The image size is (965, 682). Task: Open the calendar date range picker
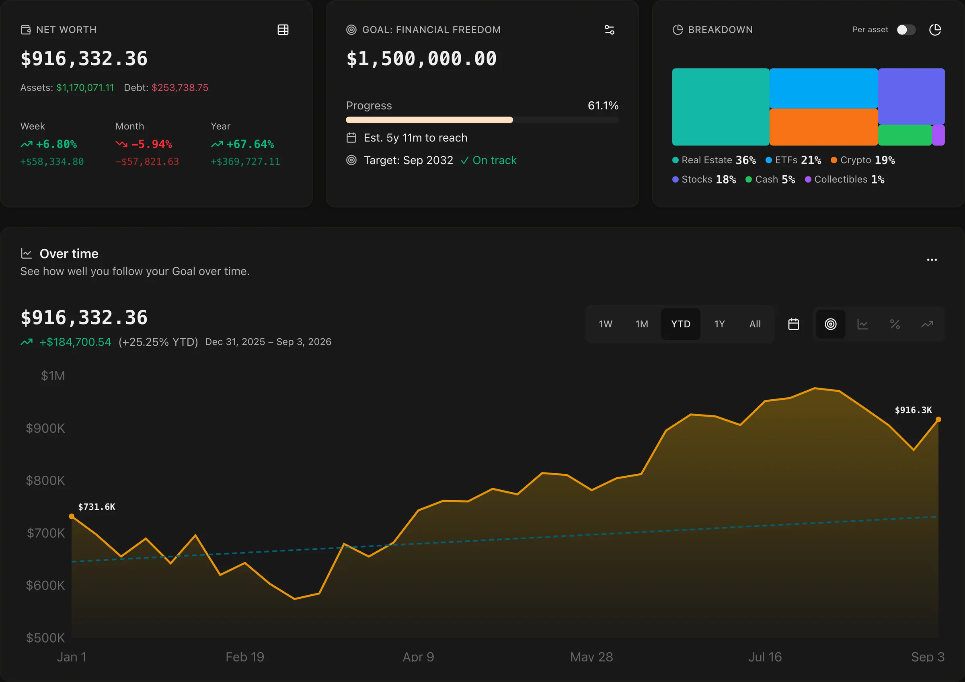(x=794, y=324)
